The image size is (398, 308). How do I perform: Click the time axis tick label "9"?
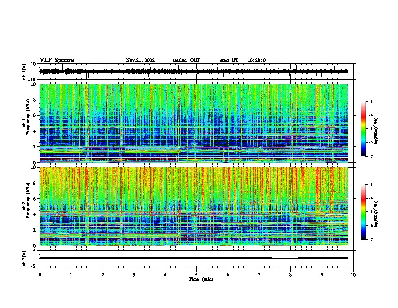(322, 275)
